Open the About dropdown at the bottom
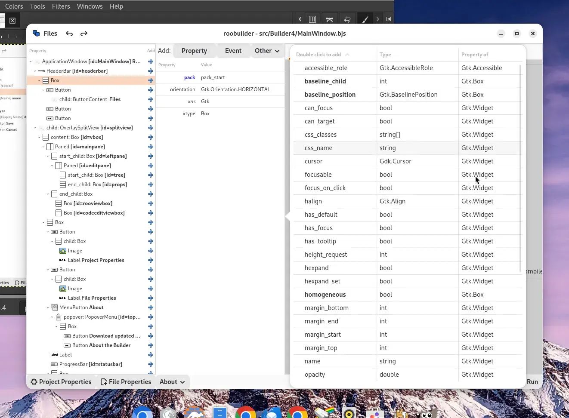 click(x=172, y=381)
